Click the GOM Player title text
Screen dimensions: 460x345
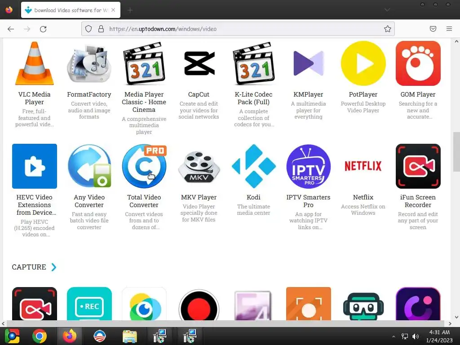coord(418,94)
